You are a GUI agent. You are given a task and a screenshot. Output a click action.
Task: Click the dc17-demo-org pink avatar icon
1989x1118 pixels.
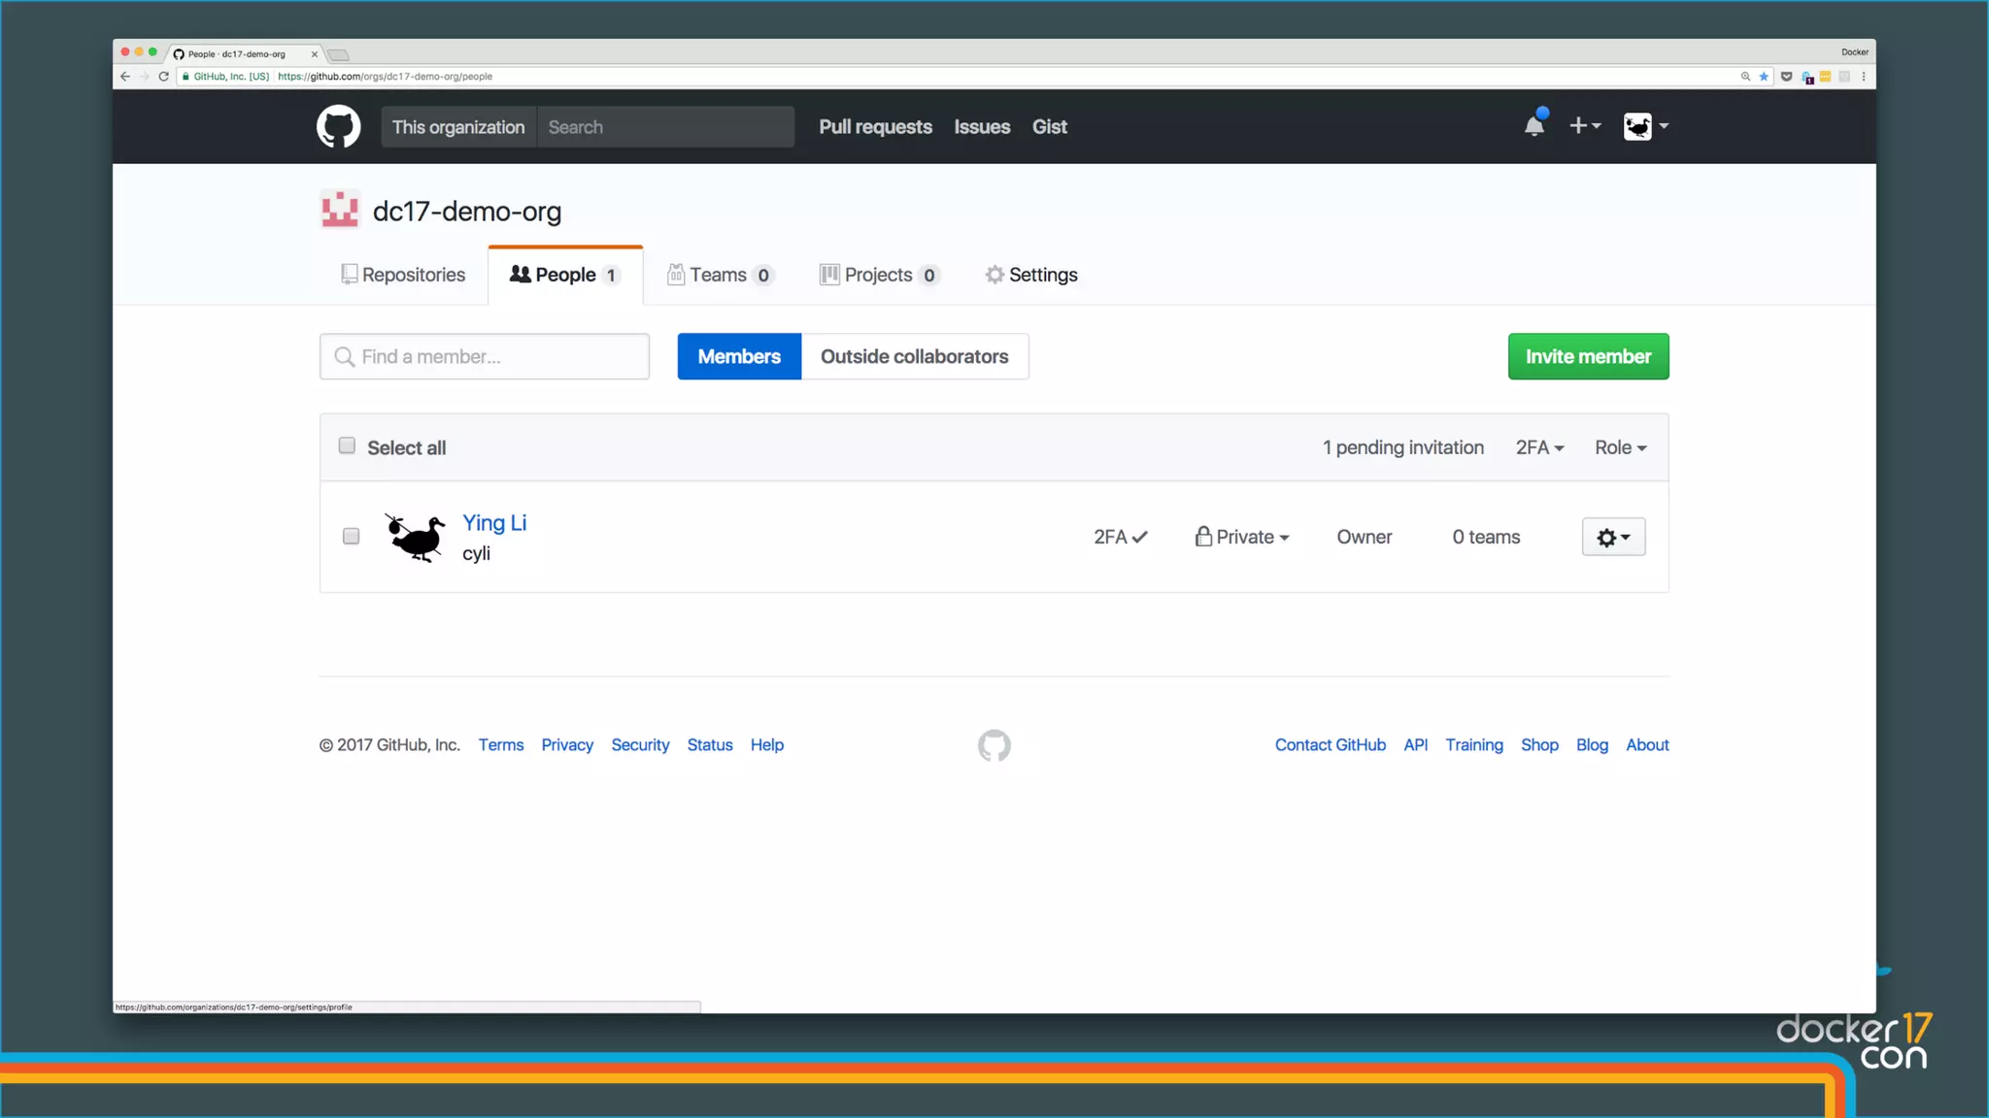[x=340, y=210]
